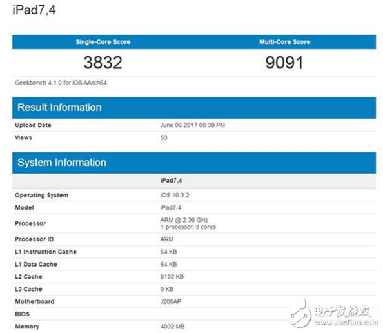Click the iPad7,4 column header in table

pyautogui.click(x=171, y=181)
